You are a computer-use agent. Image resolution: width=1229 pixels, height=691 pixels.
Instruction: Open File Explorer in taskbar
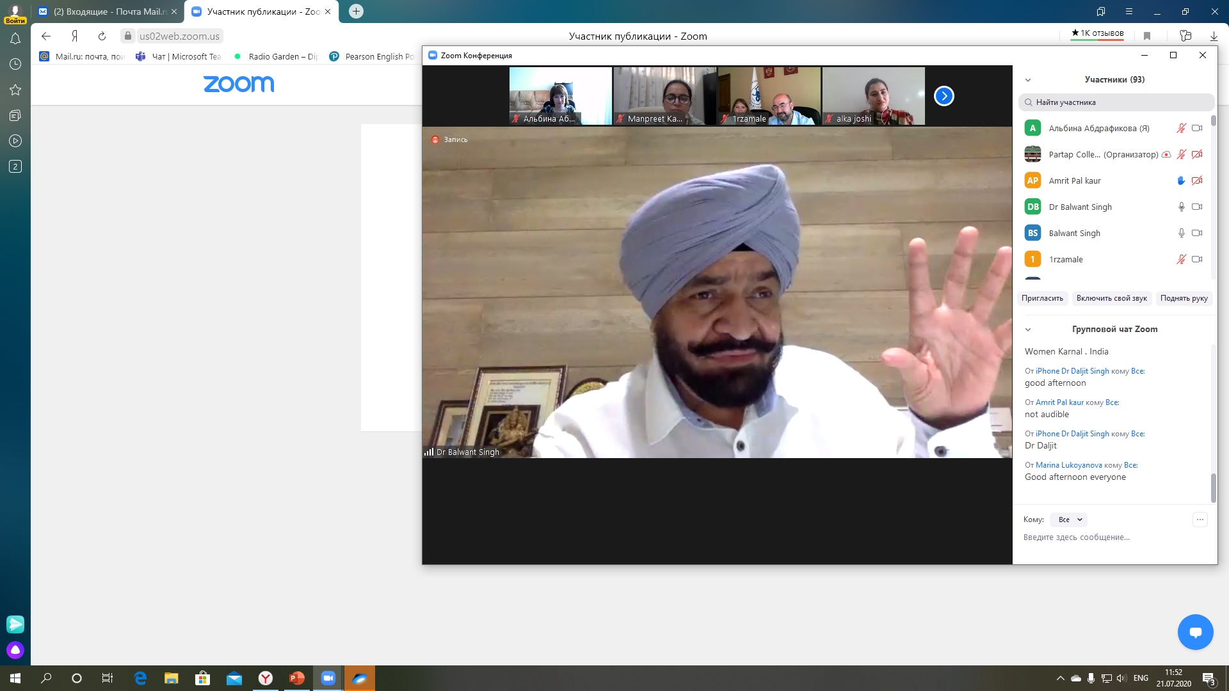pos(172,678)
